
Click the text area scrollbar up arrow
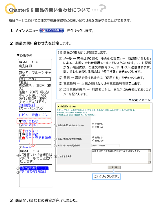149,151
